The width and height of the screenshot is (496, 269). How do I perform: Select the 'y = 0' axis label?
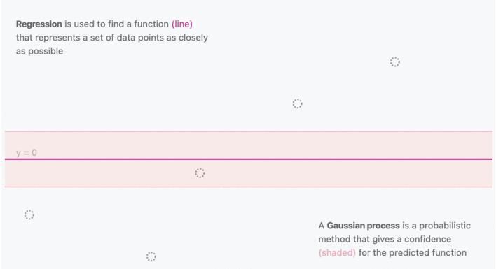26,153
